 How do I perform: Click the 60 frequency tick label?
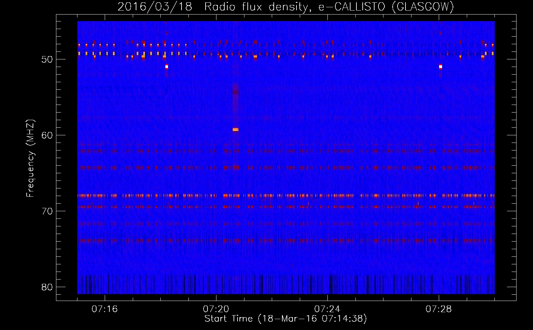[x=47, y=135]
